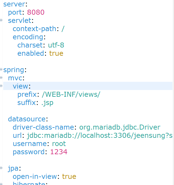
Task: Click the password value 1234
Action: (59, 152)
